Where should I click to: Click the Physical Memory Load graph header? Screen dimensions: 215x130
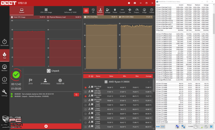(64, 17)
